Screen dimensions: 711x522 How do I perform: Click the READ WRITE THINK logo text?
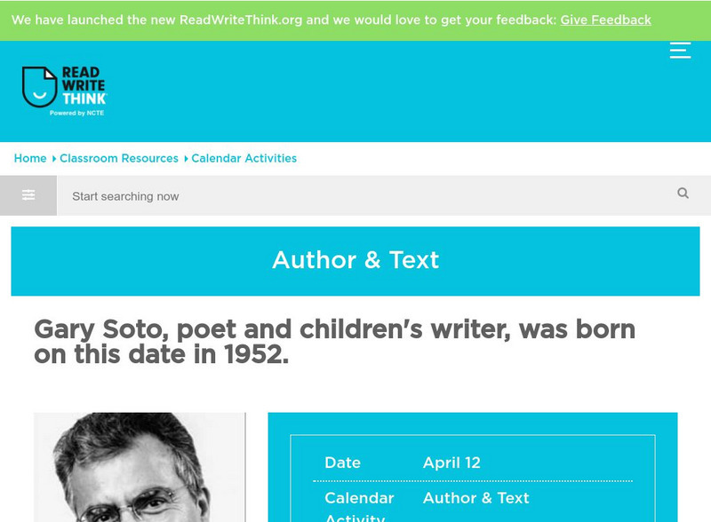[x=84, y=87]
